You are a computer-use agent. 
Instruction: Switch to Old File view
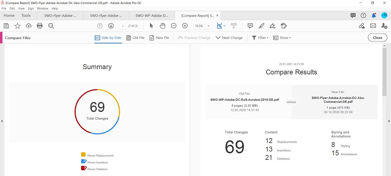click(135, 38)
